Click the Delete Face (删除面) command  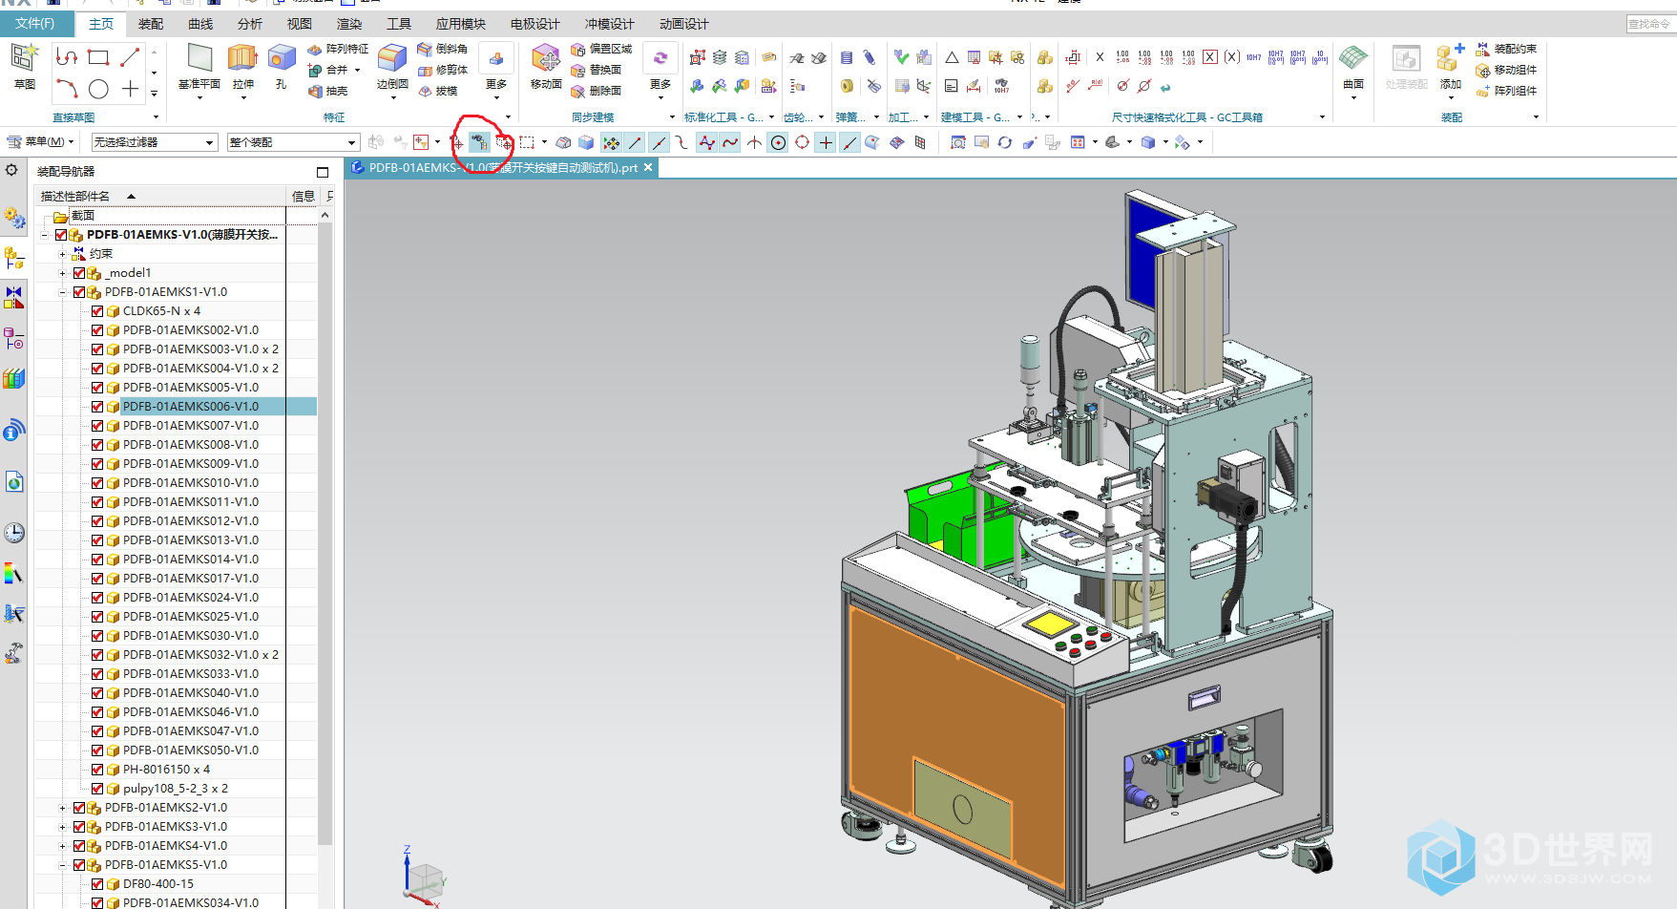[597, 91]
